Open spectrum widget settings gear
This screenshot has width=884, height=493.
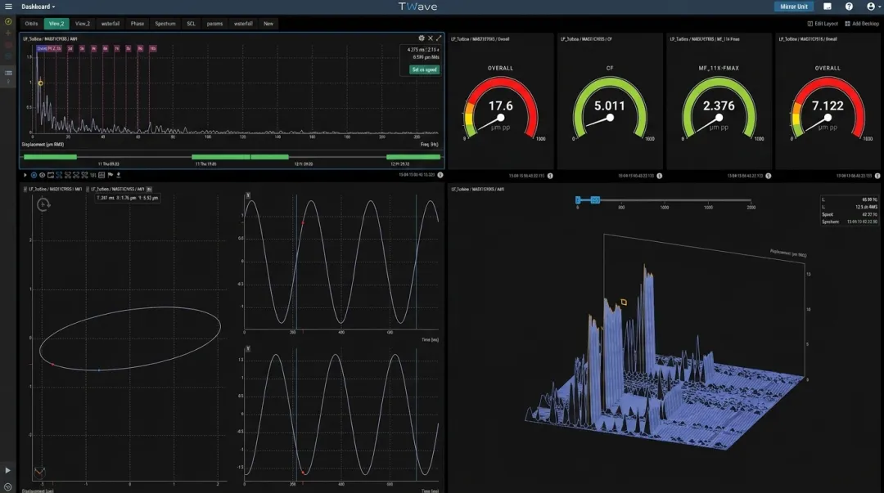pyautogui.click(x=422, y=38)
